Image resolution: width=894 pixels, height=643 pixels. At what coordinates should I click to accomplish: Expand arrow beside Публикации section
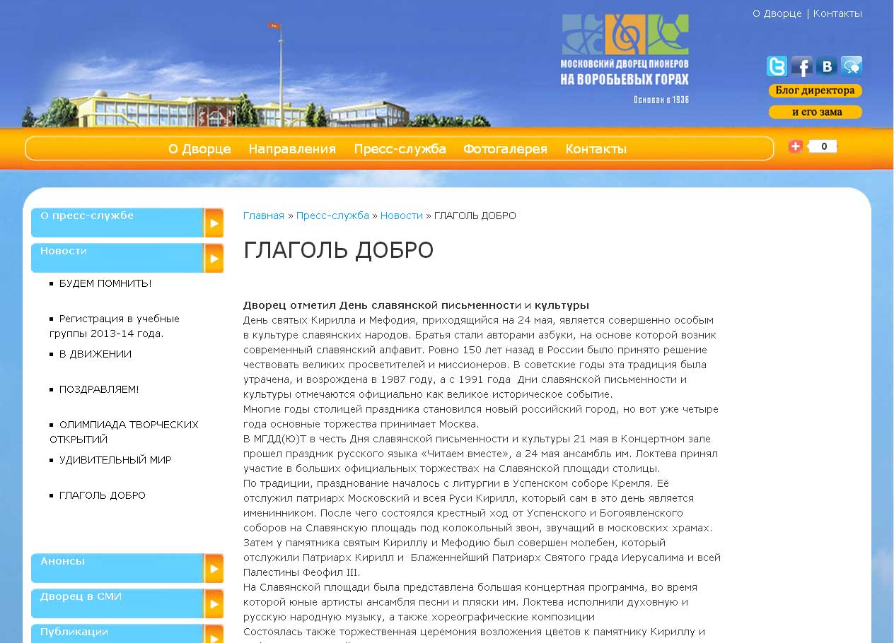(214, 634)
